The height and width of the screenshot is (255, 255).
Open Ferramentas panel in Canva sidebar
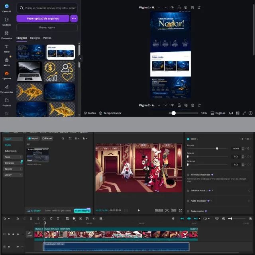tap(7, 89)
